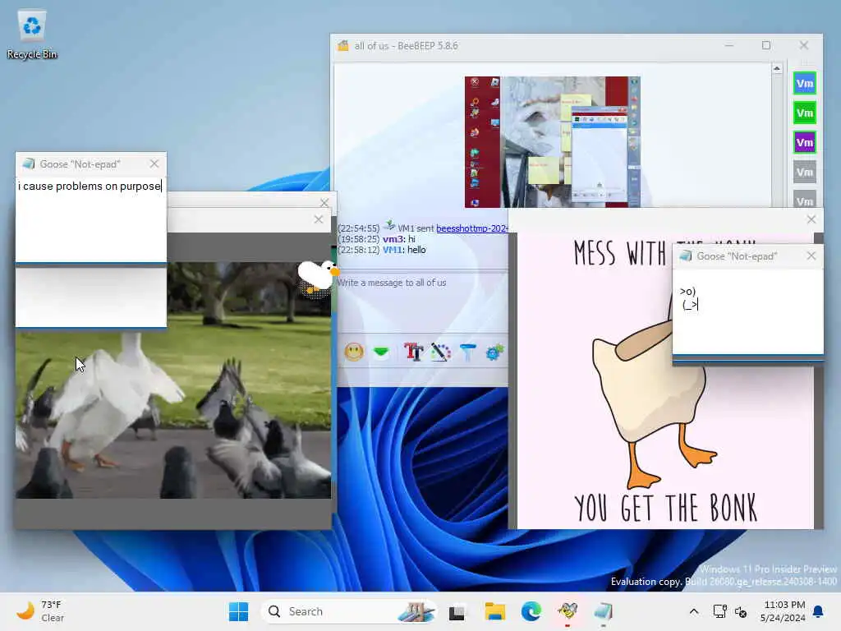Open the network status tray icon
This screenshot has height=631, width=841.
[x=719, y=611]
